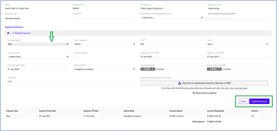The height and width of the screenshot is (131, 277).
Task: Click Stay in the expense table row
Action: point(8,116)
